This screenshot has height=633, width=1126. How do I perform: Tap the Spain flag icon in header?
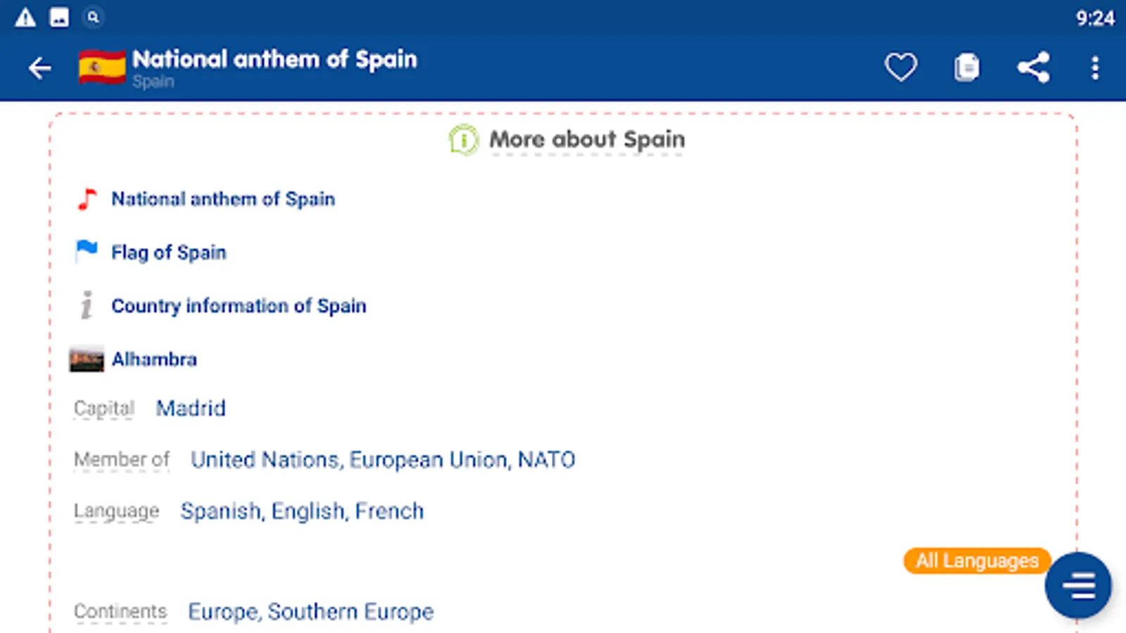(102, 68)
